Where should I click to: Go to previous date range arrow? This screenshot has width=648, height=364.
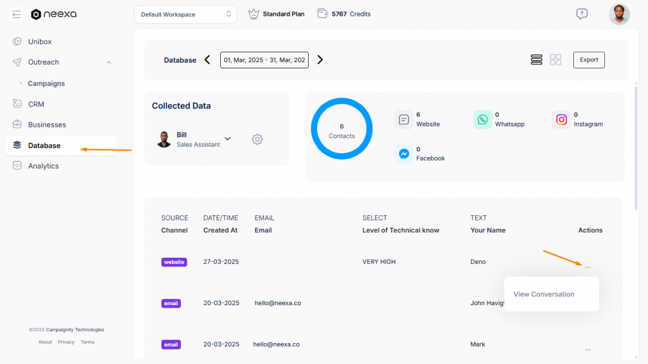208,60
